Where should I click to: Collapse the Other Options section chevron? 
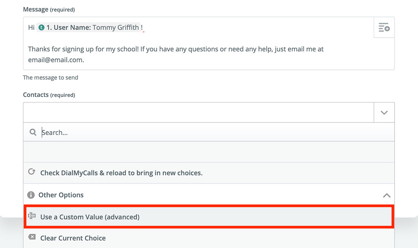[387, 195]
